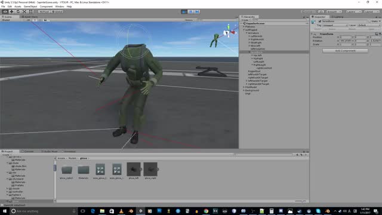Select the Move tool in toolbar
Image resolution: width=382 pixels, height=215 pixels.
coord(11,12)
